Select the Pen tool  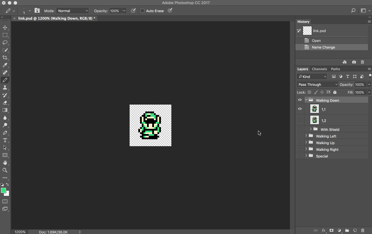tap(5, 133)
